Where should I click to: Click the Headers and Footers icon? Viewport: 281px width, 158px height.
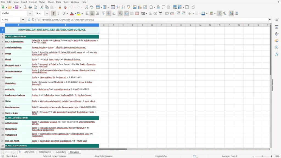169,7
